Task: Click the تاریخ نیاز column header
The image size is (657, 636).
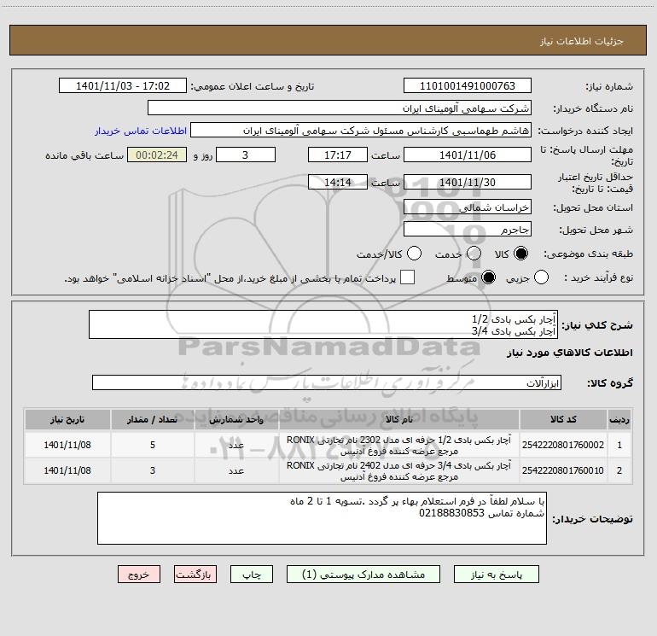Action: [67, 419]
